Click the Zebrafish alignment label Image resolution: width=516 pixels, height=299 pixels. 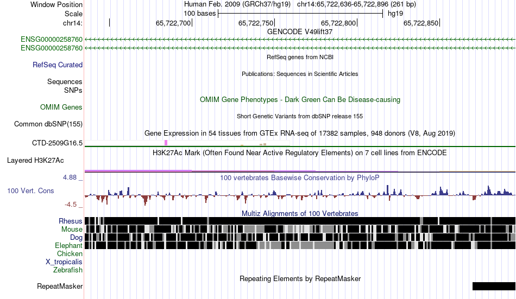68,270
